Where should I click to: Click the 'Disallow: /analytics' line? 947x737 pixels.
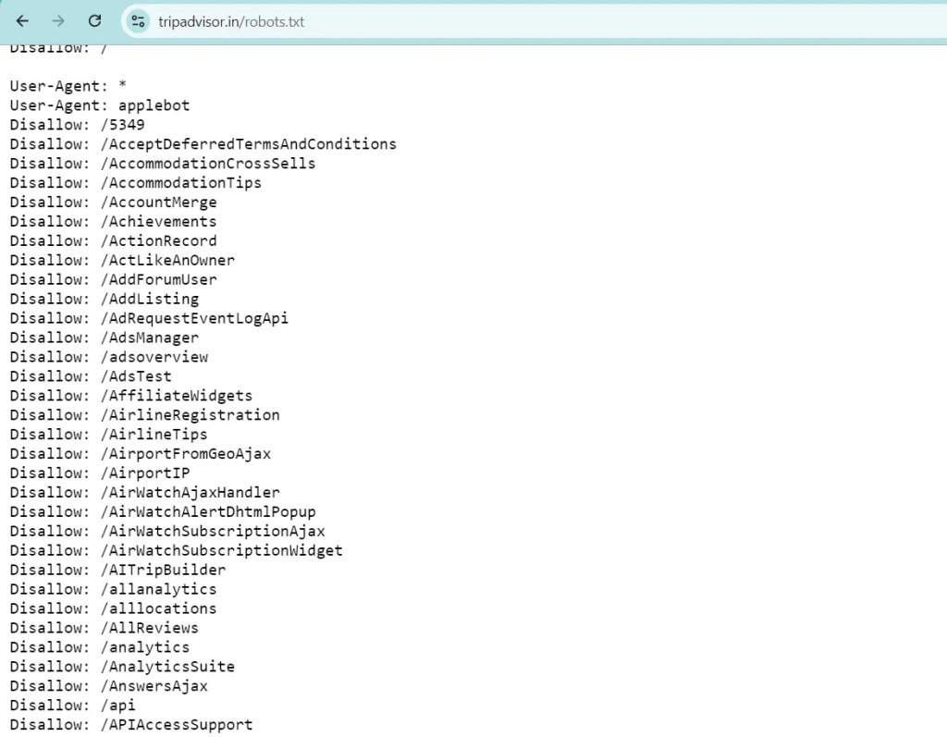tap(100, 646)
